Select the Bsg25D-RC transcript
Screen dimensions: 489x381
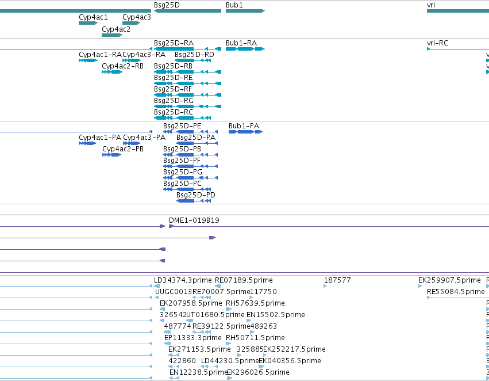click(x=182, y=118)
